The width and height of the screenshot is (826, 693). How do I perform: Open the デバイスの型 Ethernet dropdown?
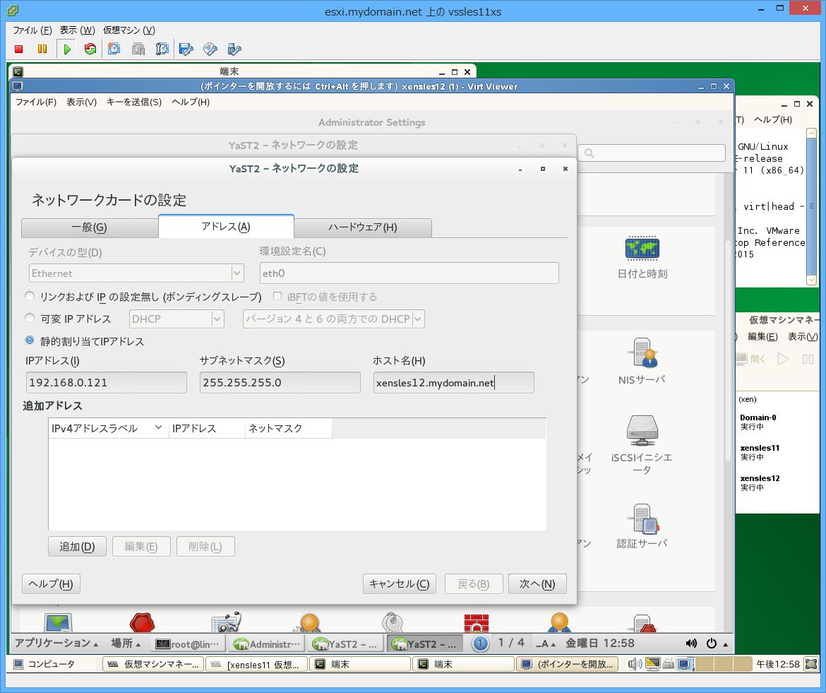[x=136, y=273]
